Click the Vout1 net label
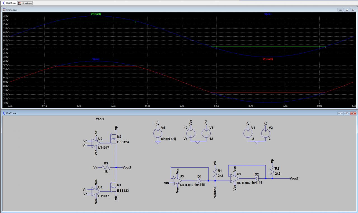The image size is (358, 213). point(128,167)
